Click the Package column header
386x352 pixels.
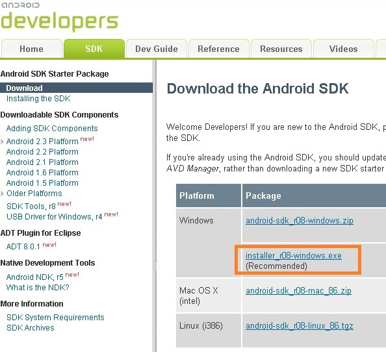(314, 195)
